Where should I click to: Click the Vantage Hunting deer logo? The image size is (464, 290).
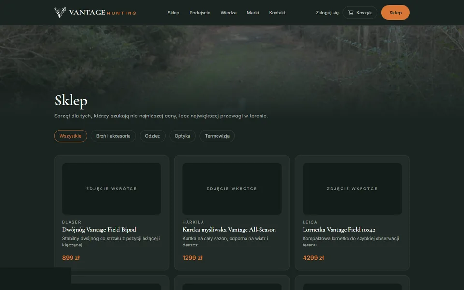click(60, 13)
